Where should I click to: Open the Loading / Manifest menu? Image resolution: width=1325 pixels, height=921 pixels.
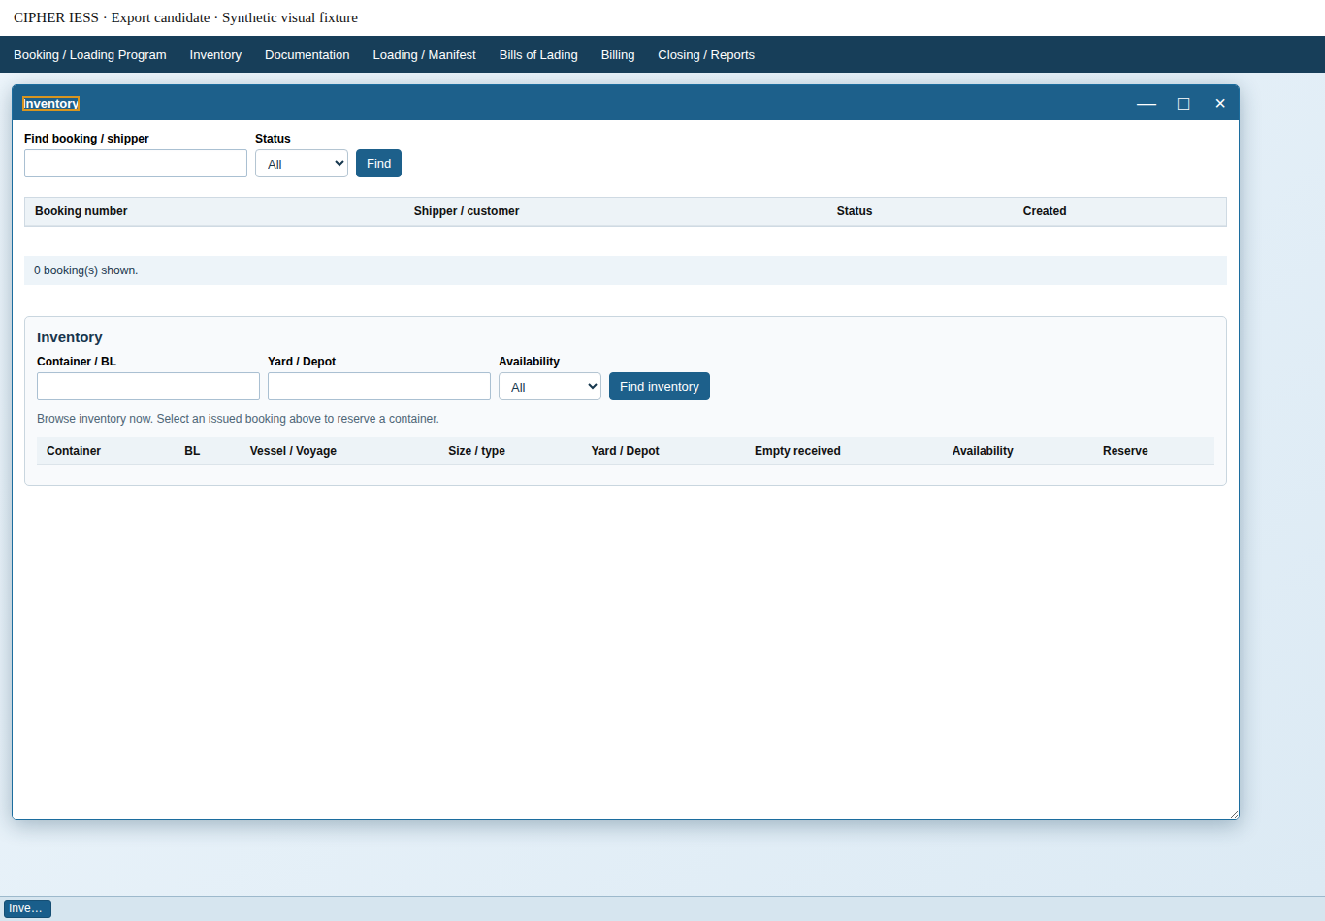coord(425,55)
